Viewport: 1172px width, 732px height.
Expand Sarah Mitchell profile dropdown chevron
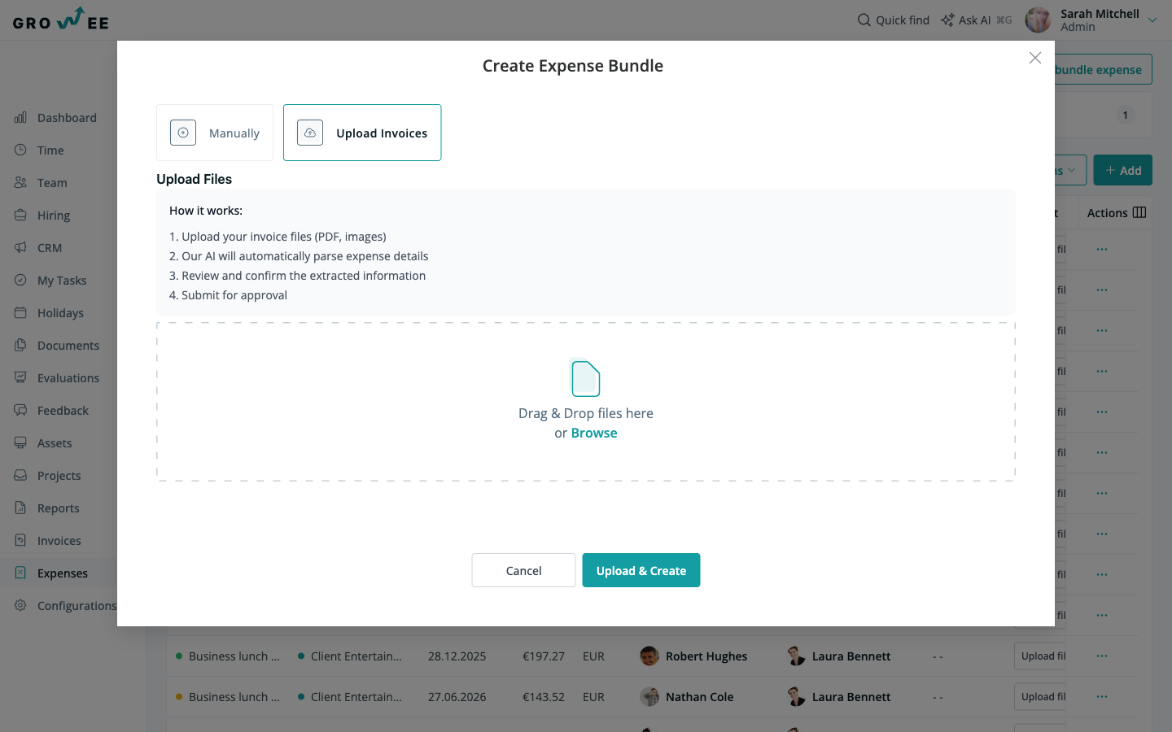click(x=1152, y=20)
